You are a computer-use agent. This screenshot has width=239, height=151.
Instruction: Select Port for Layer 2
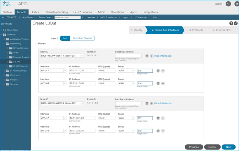(65, 38)
